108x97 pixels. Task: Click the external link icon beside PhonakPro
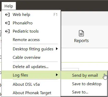(x=7, y=23)
